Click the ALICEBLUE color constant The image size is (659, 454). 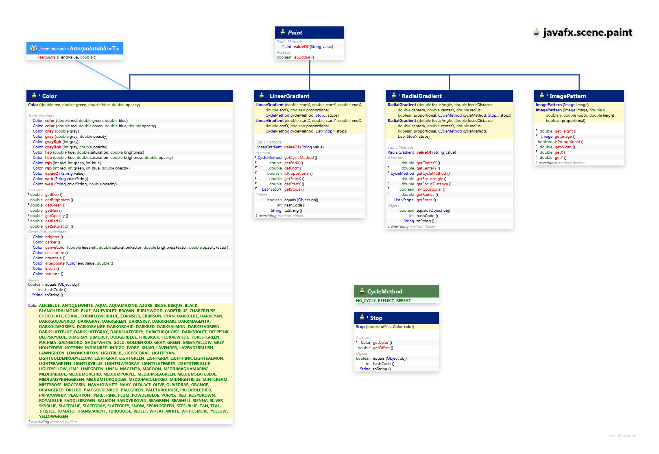pos(49,306)
